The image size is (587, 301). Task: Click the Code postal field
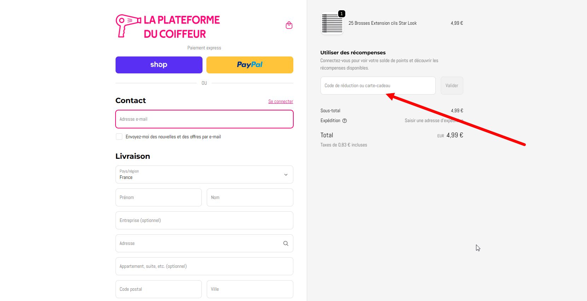pyautogui.click(x=159, y=289)
